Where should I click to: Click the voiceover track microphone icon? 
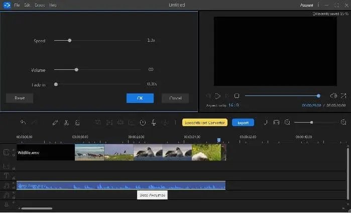[6, 204]
